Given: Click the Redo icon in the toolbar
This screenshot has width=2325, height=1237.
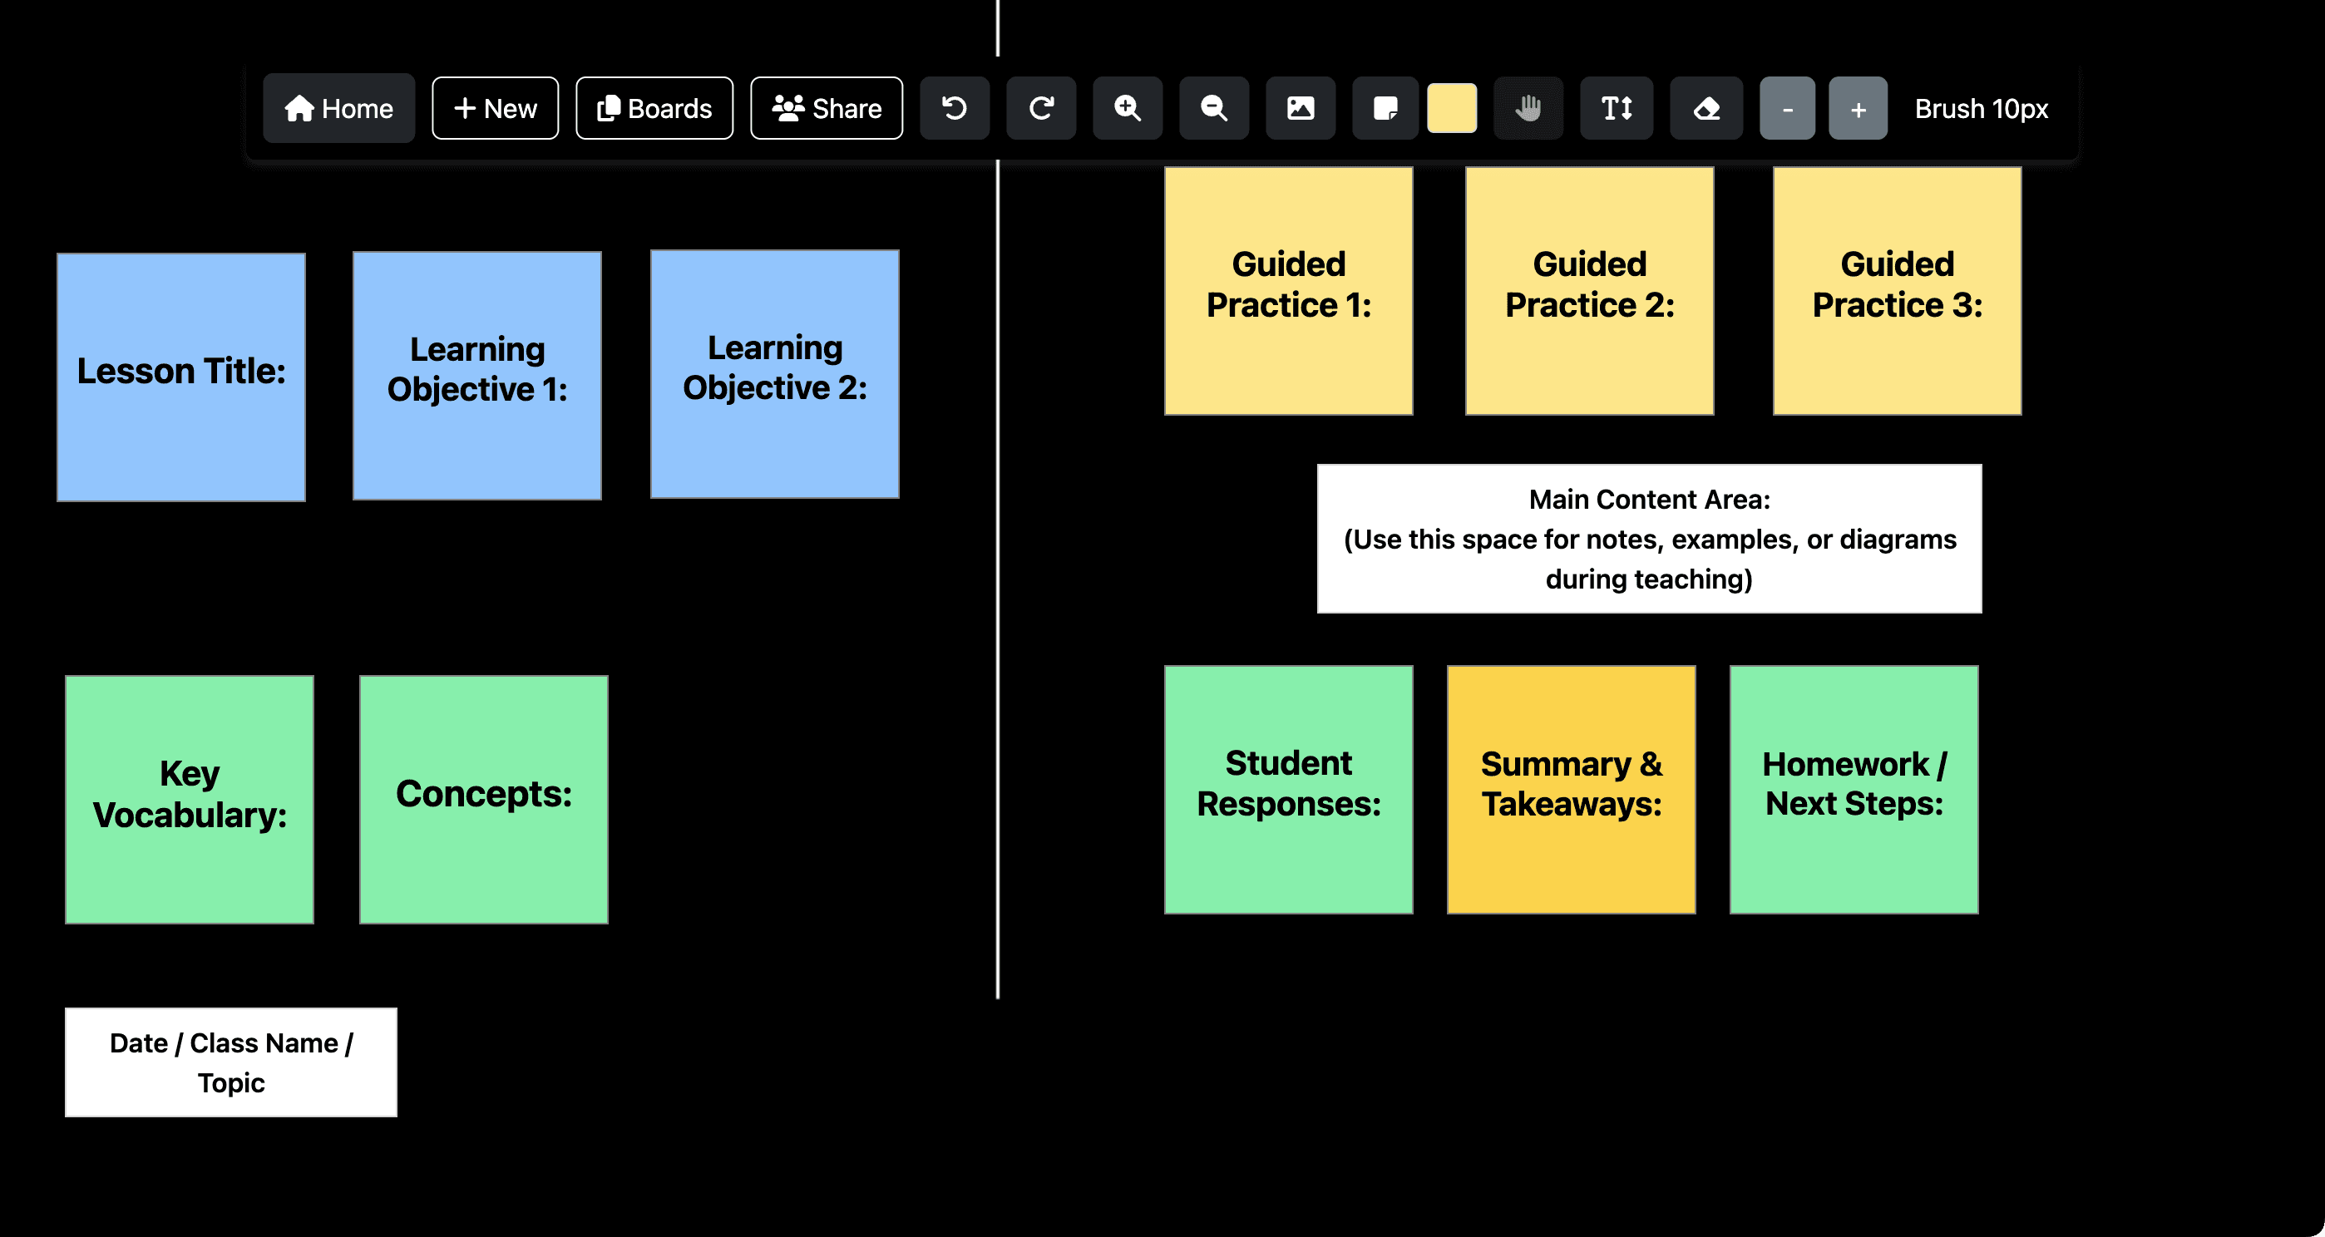Looking at the screenshot, I should (1040, 108).
